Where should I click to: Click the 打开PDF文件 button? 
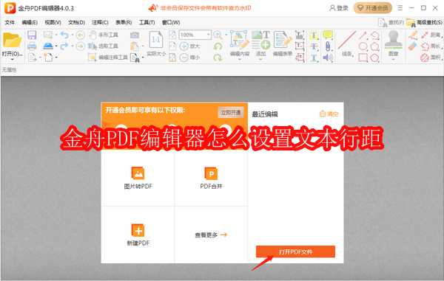(295, 251)
